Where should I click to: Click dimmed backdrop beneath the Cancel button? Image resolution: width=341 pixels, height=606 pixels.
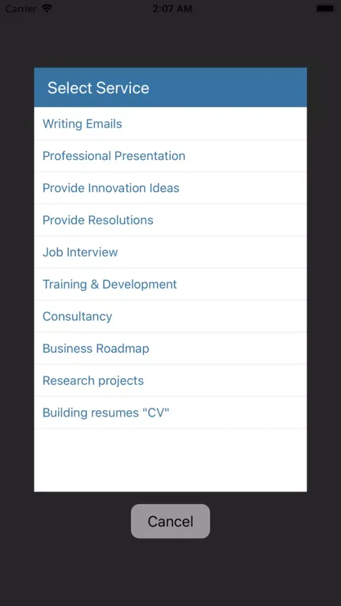pos(170,572)
